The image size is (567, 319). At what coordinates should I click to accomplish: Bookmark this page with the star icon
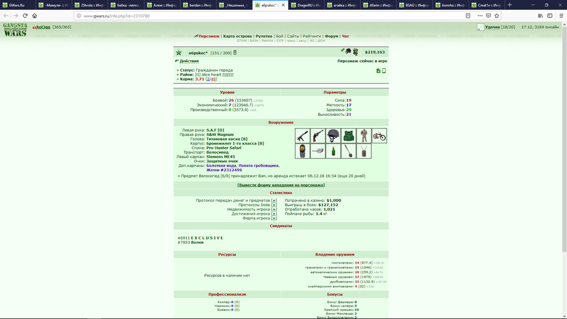click(496, 15)
